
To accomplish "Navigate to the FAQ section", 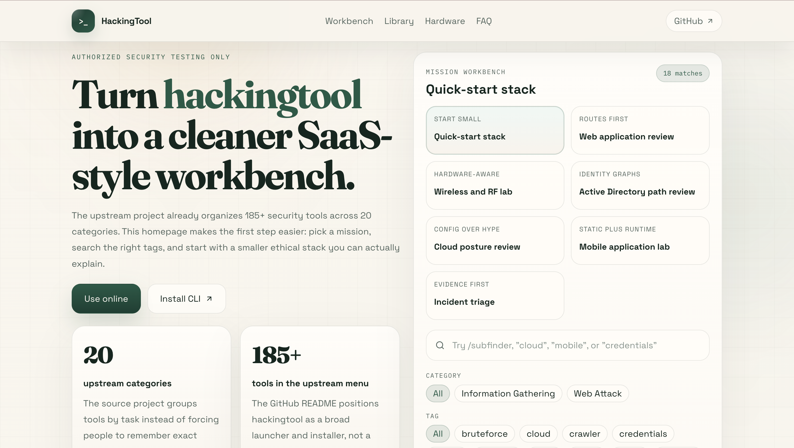I will point(484,21).
